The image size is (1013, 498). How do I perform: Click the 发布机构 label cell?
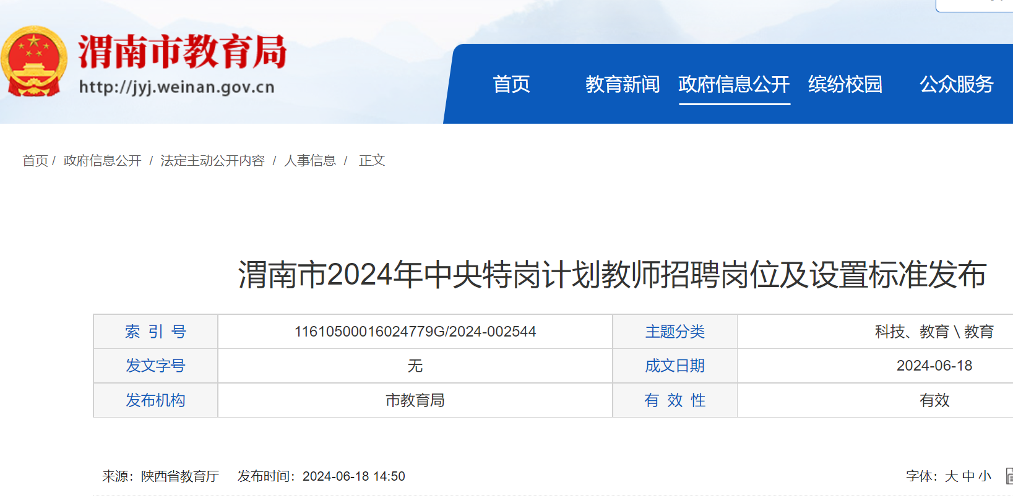(155, 400)
